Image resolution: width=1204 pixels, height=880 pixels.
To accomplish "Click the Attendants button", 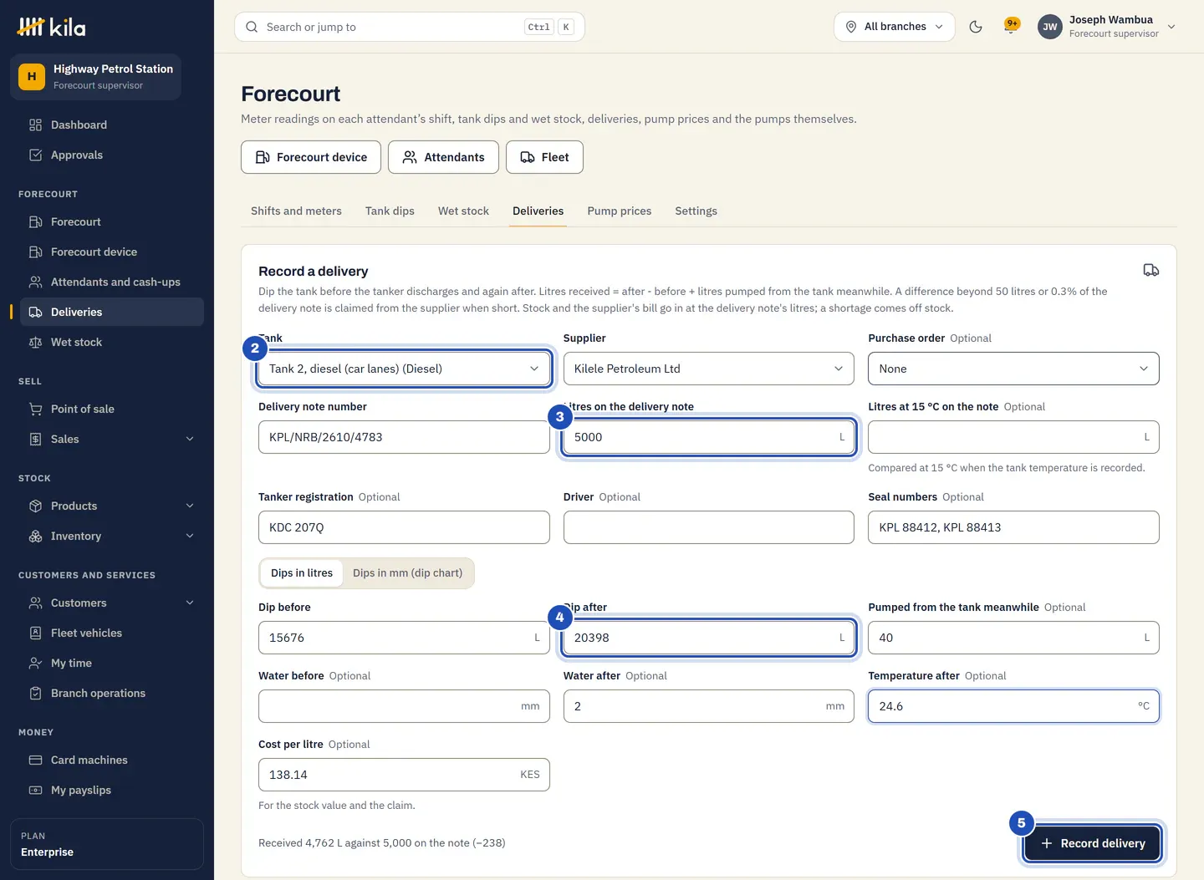I will (443, 157).
